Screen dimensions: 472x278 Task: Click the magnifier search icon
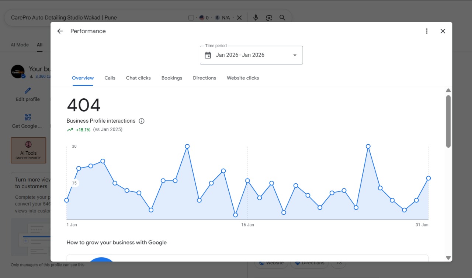pyautogui.click(x=282, y=18)
